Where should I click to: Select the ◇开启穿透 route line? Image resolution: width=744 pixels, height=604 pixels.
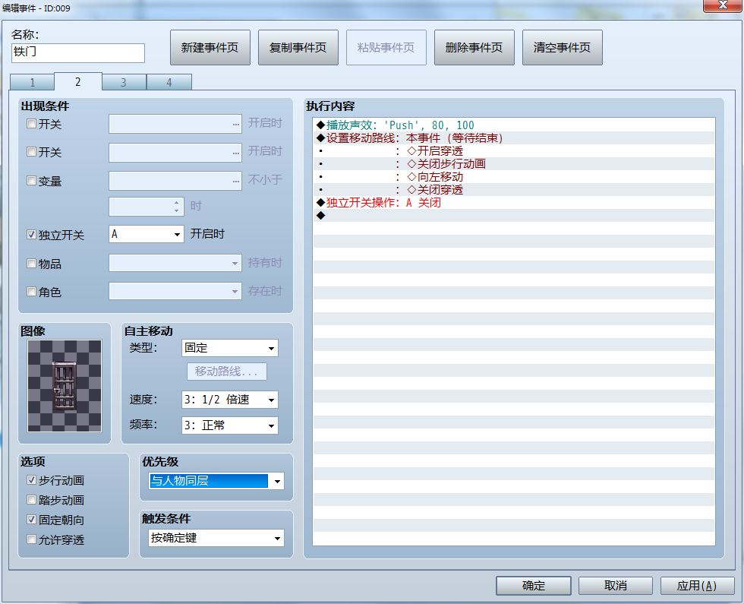514,151
